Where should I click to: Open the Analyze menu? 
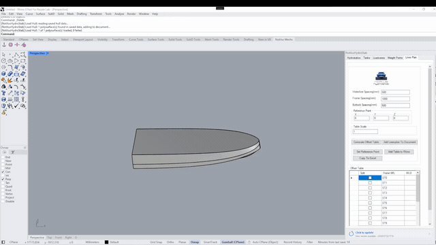(119, 14)
